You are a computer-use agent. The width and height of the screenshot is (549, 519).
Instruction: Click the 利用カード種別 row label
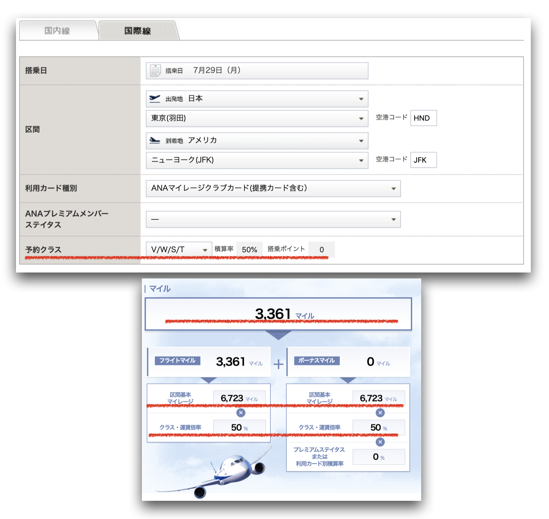click(51, 188)
